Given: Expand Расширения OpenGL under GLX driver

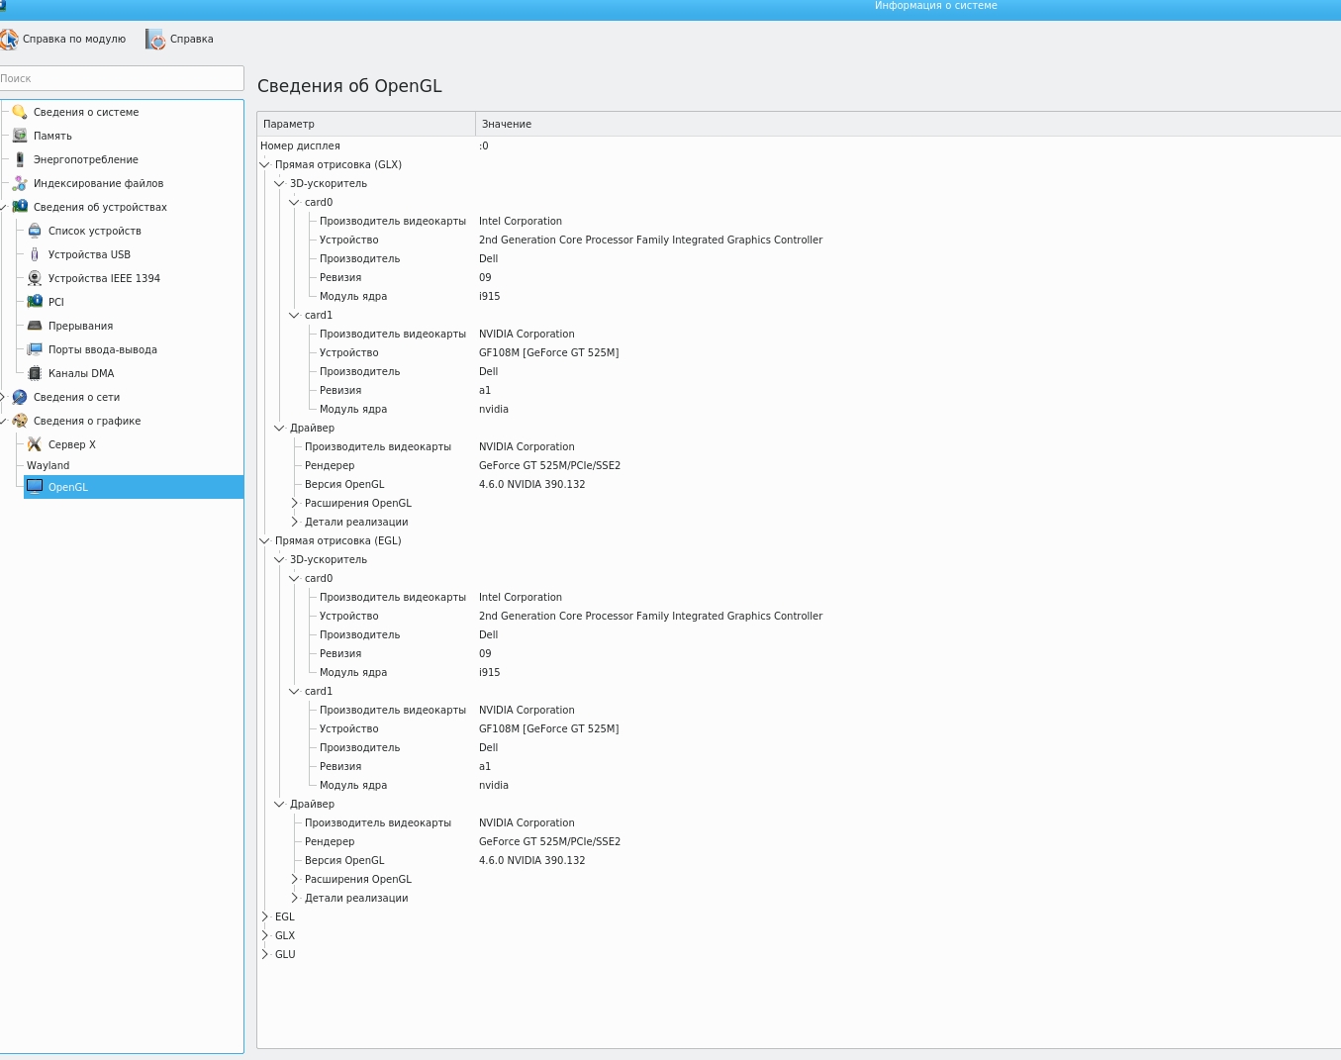Looking at the screenshot, I should pyautogui.click(x=294, y=503).
